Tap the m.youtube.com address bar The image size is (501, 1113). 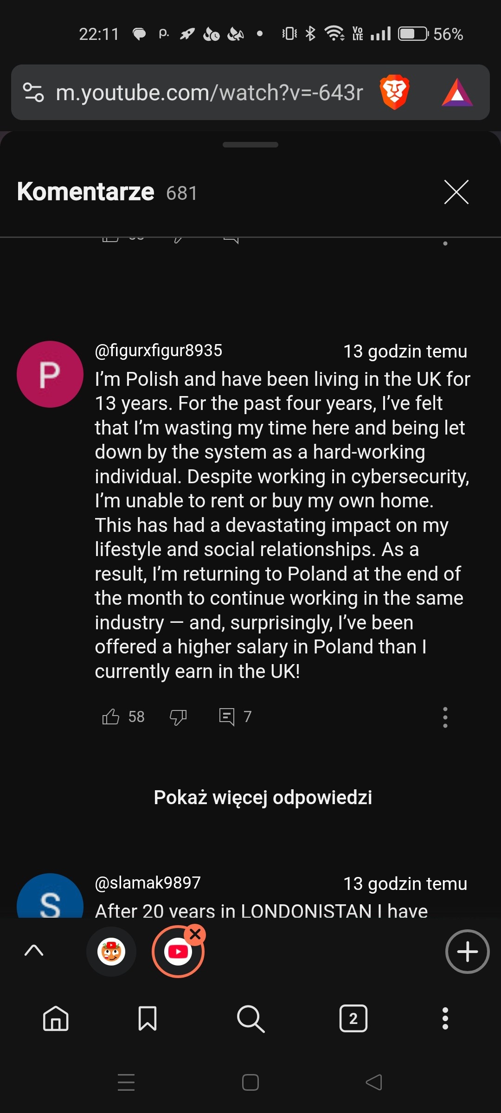coord(209,92)
